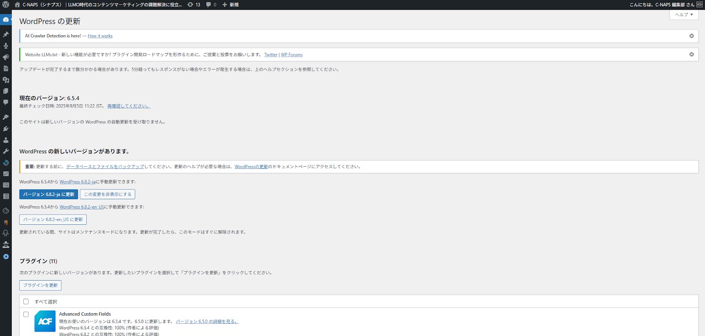The height and width of the screenshot is (336, 705).
Task: Open バージョン 6.5.0 の詳細を見る link
Action: coord(207,321)
